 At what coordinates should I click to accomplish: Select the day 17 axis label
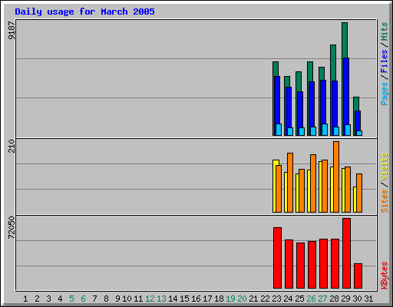click(x=207, y=299)
